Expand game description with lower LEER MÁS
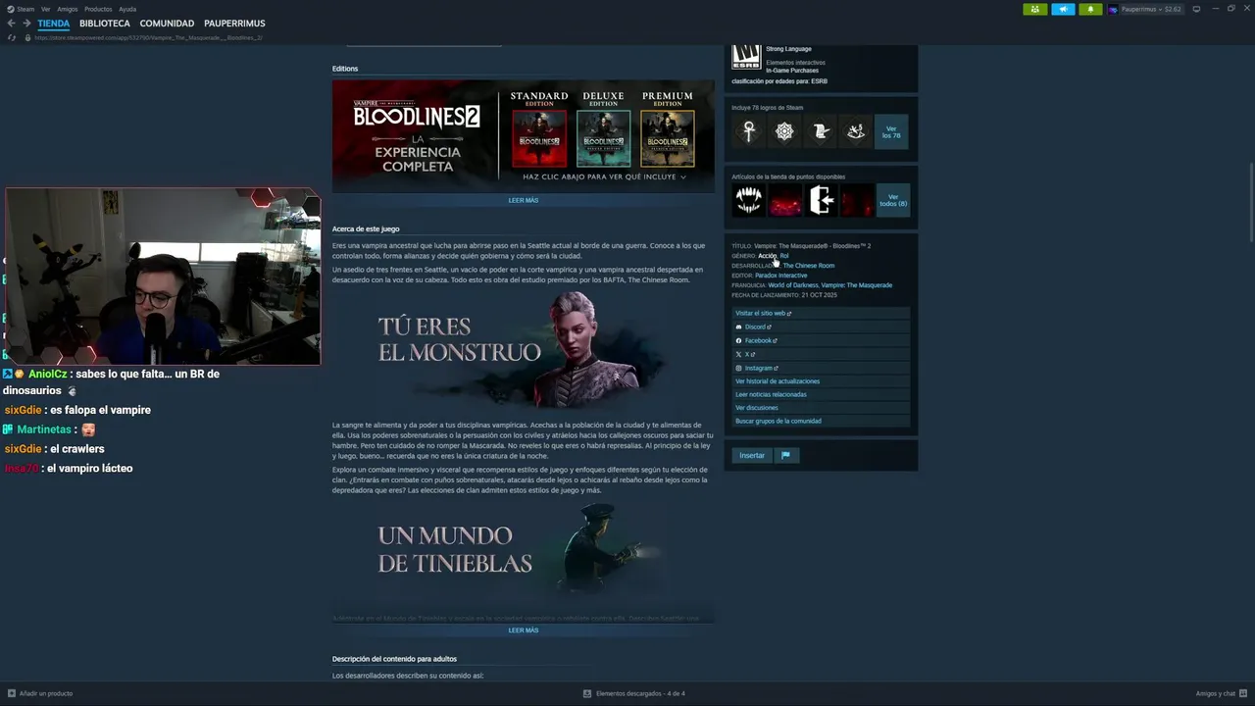 click(524, 630)
